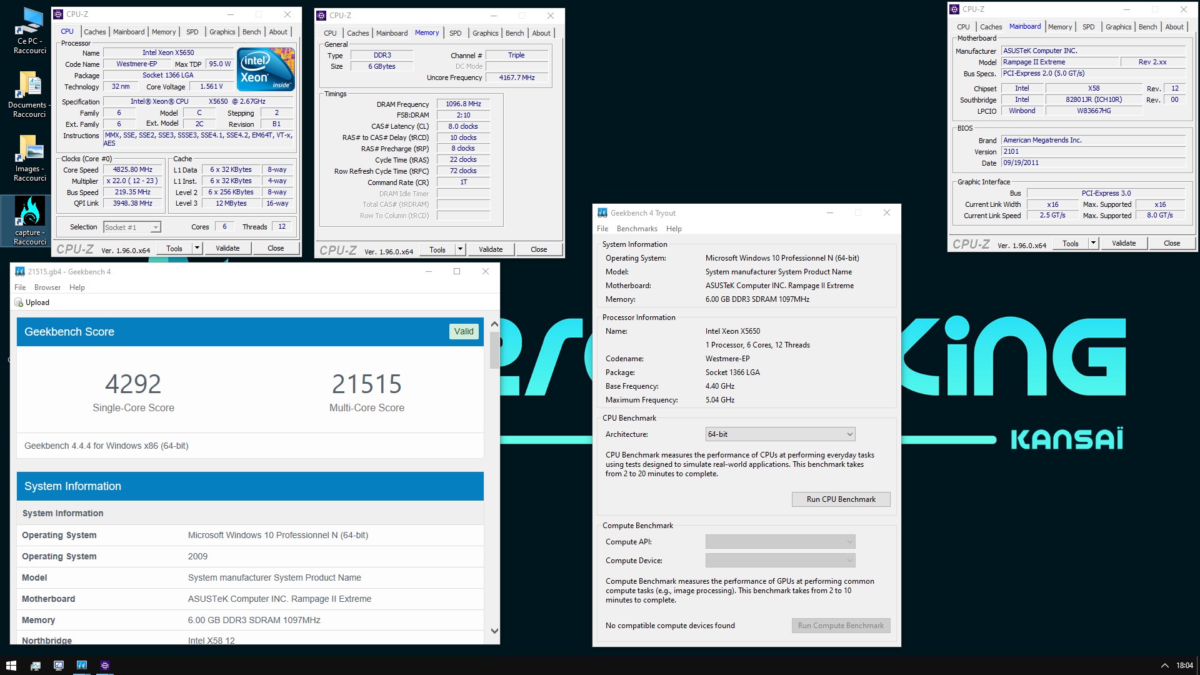Open File menu in Geekbench results window
The image size is (1200, 675).
point(20,287)
